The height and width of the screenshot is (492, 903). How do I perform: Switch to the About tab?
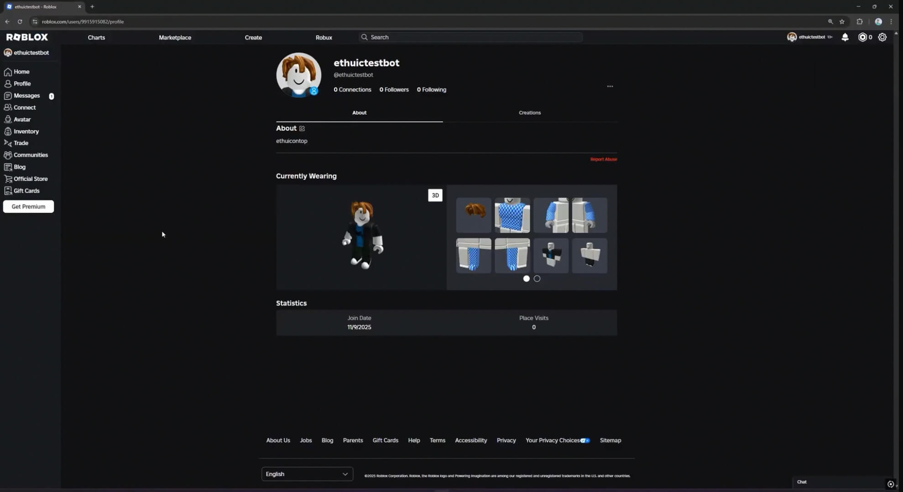coord(359,113)
